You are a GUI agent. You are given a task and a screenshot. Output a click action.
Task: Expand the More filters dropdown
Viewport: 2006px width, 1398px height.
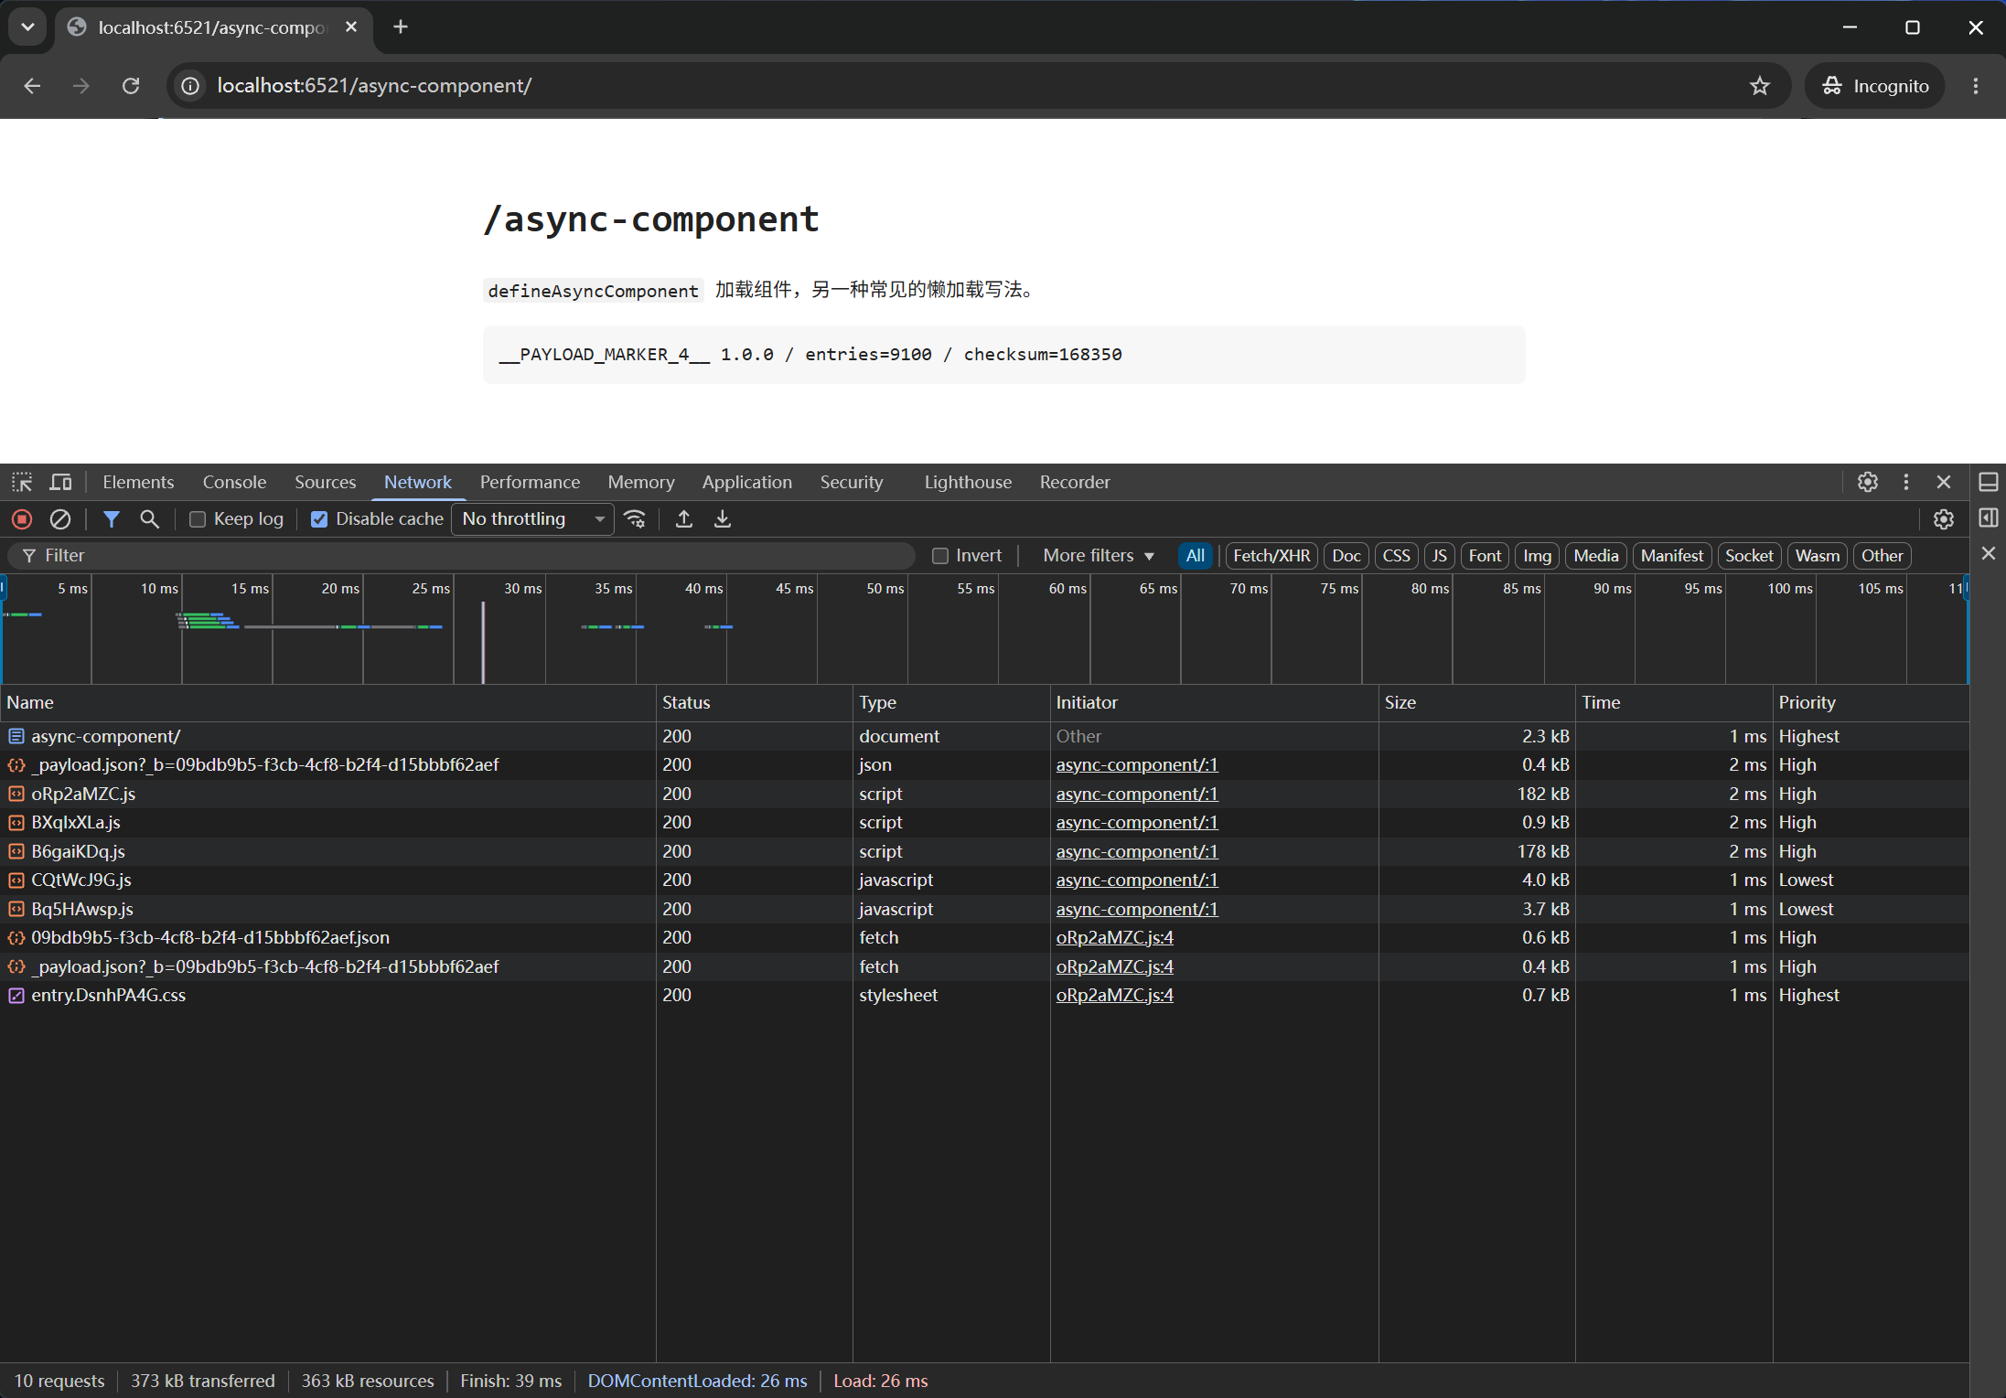pyautogui.click(x=1098, y=556)
